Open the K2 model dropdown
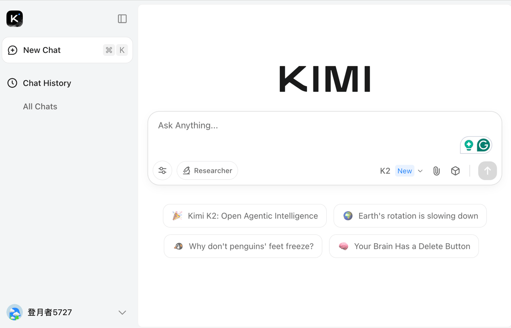The height and width of the screenshot is (328, 511). click(401, 171)
